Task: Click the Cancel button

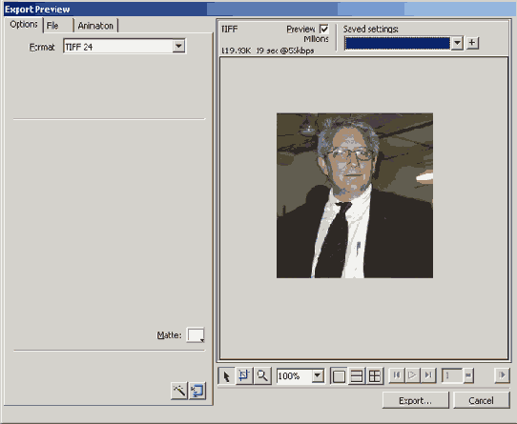Action: [x=481, y=400]
